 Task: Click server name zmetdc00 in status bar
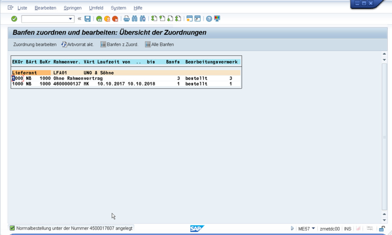click(x=330, y=229)
